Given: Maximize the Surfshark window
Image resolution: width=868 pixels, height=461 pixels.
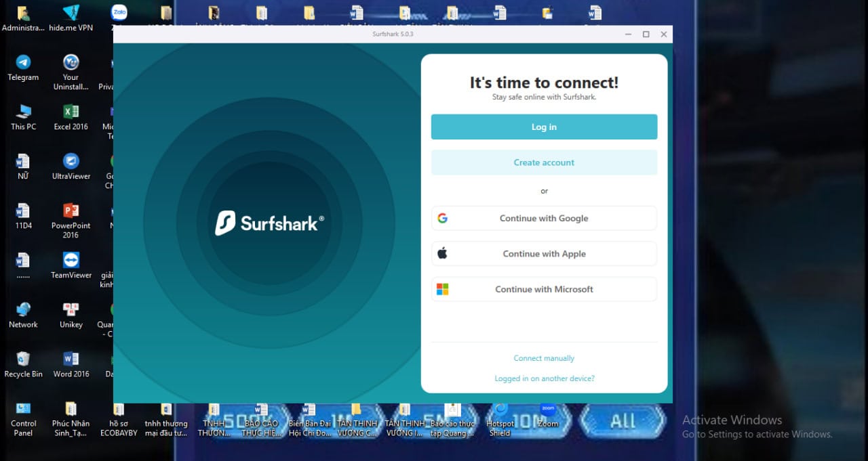Looking at the screenshot, I should tap(646, 34).
